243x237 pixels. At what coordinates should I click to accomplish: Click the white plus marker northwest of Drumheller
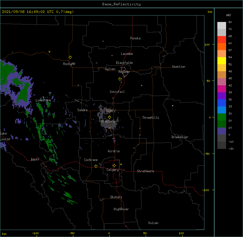click(173, 106)
